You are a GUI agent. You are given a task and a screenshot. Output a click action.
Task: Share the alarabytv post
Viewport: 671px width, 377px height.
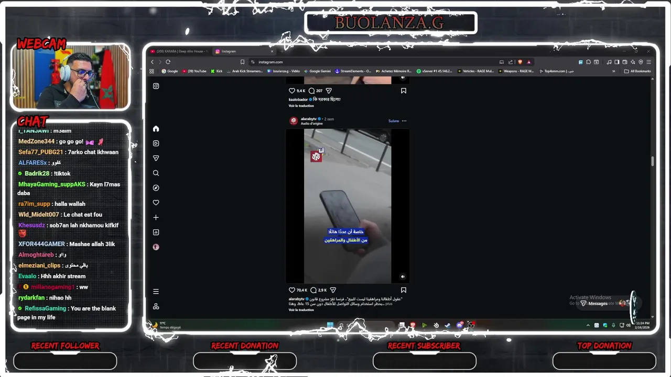[x=333, y=290]
